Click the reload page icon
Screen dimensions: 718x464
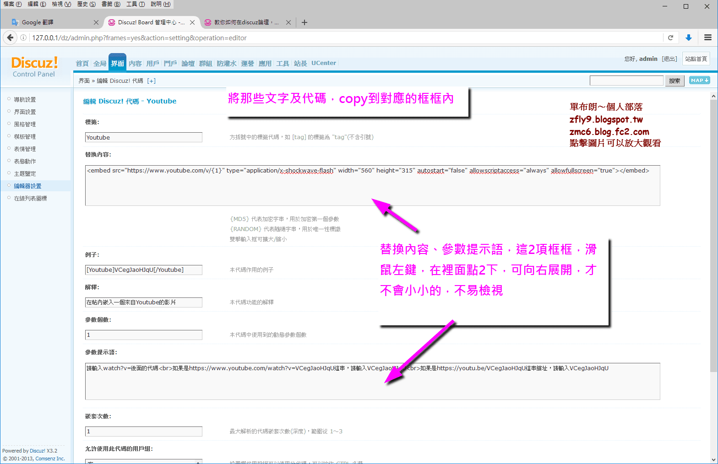(x=670, y=38)
